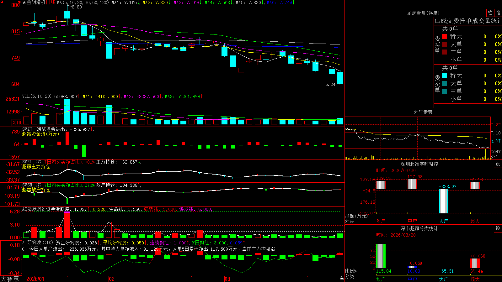Click 中户 category in 净额 chart
502x282 pixels.
[412, 221]
